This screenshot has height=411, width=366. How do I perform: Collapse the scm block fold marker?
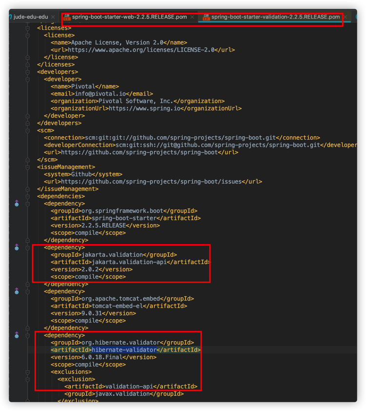point(27,130)
